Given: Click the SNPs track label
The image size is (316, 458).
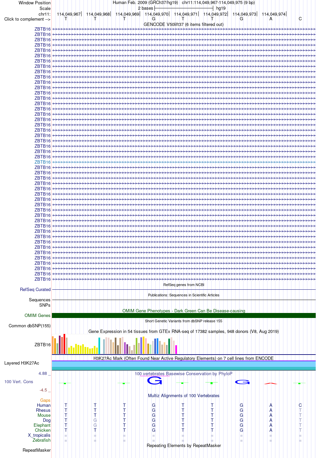Looking at the screenshot, I should click(x=45, y=305).
